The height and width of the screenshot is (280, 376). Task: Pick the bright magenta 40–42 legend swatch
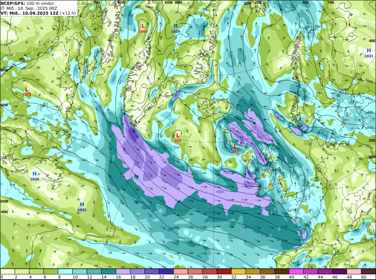tap(296, 271)
